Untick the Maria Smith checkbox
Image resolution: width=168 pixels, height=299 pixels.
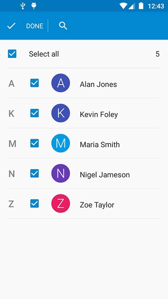[x=35, y=143]
